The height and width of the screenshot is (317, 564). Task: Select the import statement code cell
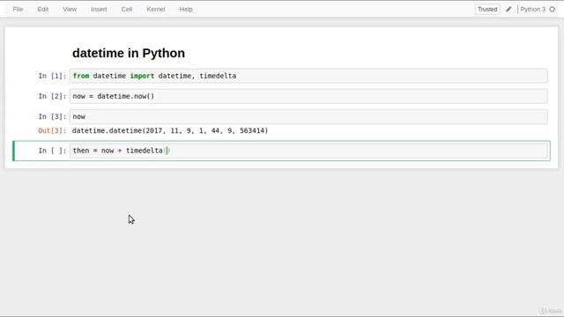point(308,76)
